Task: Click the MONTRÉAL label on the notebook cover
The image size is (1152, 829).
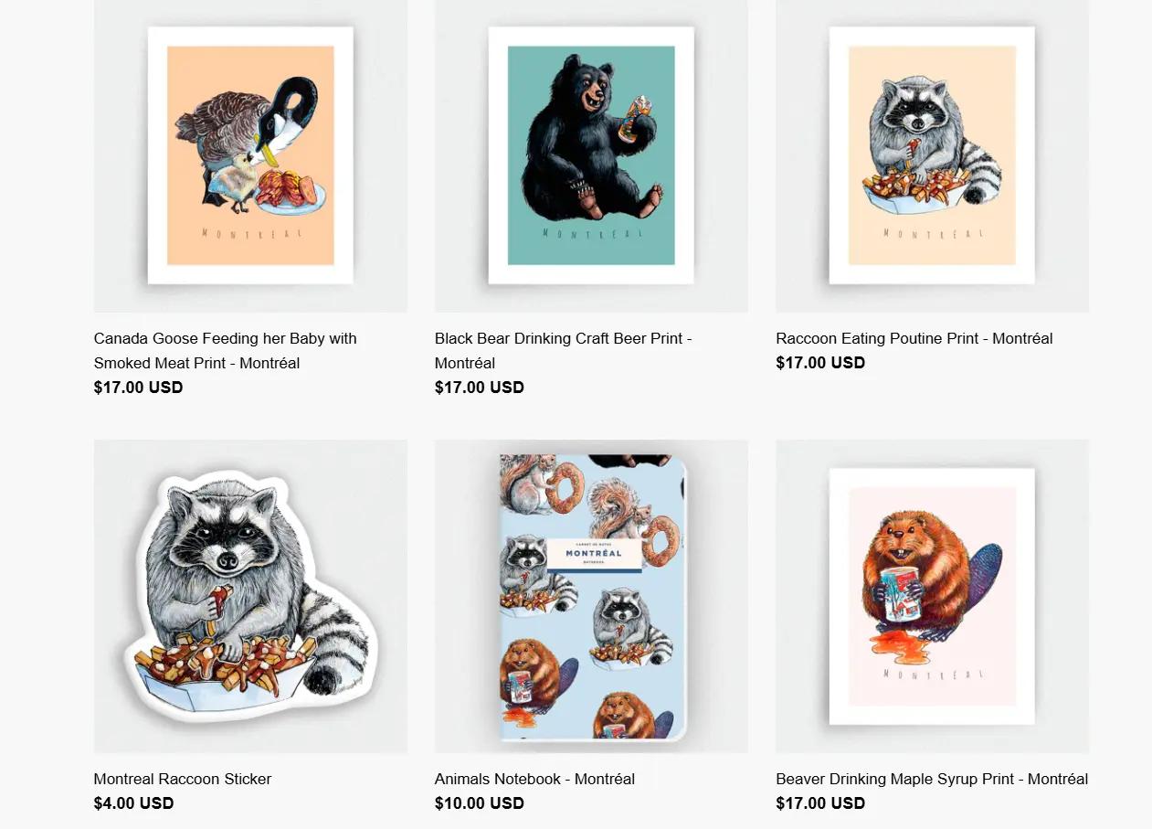Action: (594, 554)
